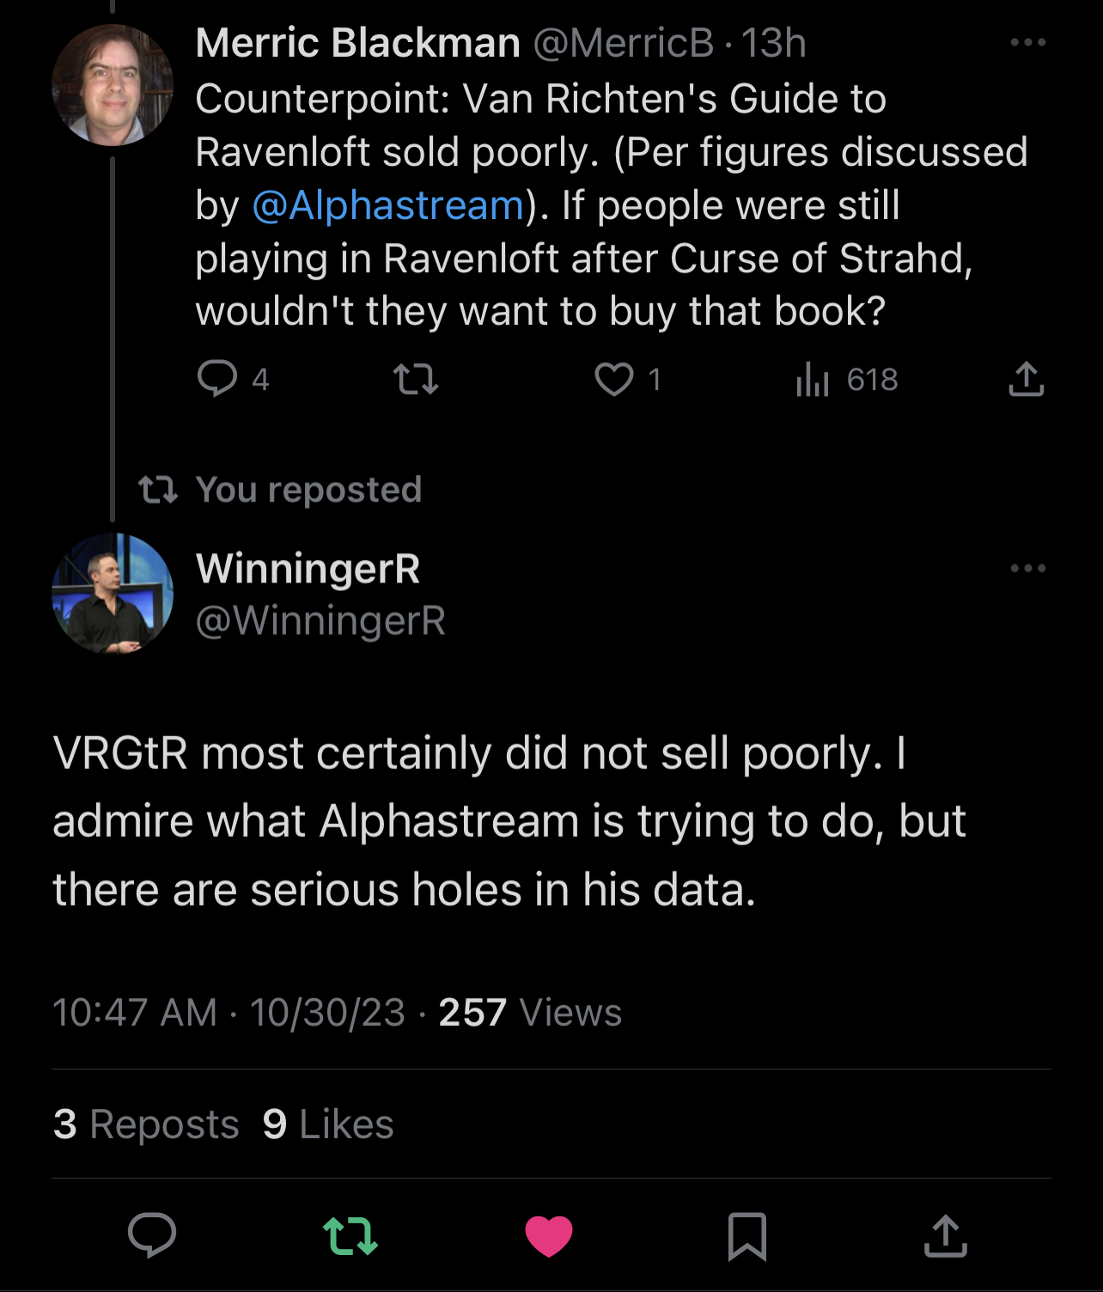Tap the @WinningerR handle
The height and width of the screenshot is (1292, 1103).
tap(320, 620)
